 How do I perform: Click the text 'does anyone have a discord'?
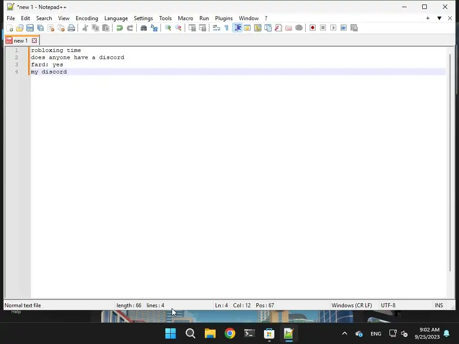click(78, 57)
